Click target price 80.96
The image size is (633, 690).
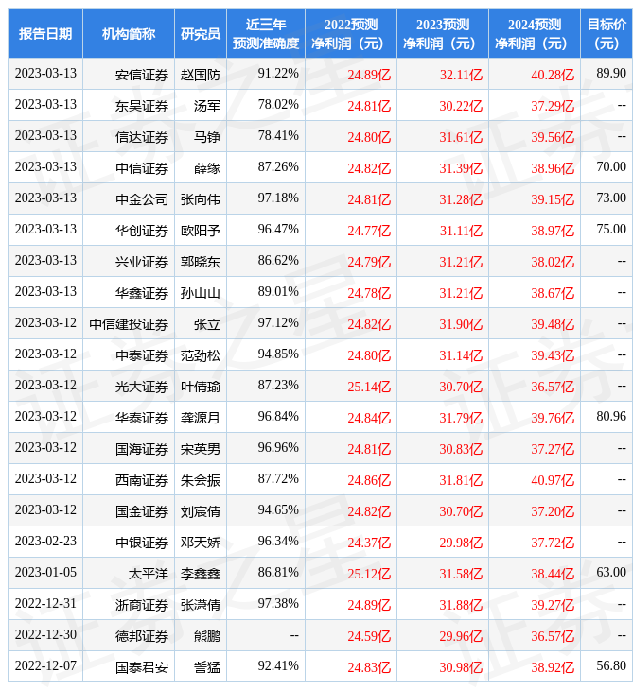pyautogui.click(x=611, y=416)
